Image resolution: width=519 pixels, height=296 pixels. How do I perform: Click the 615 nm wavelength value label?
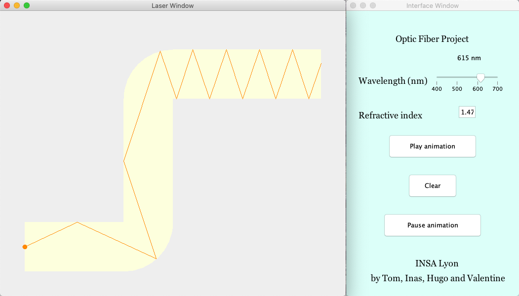[469, 58]
